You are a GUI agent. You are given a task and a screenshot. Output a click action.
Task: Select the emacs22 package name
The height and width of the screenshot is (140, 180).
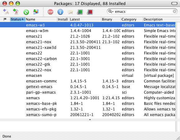34,53
